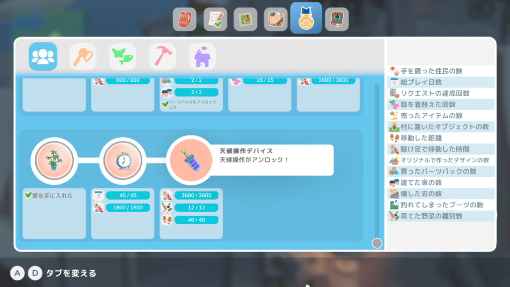Click the calendar icon beside 45 / 45
This screenshot has height=287, width=510.
[x=99, y=195]
